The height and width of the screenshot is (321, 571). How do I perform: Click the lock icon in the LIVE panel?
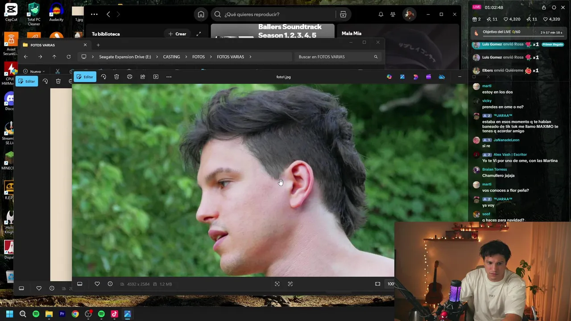(544, 8)
